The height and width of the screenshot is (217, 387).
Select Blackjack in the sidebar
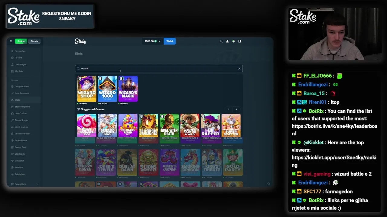[x=20, y=154]
